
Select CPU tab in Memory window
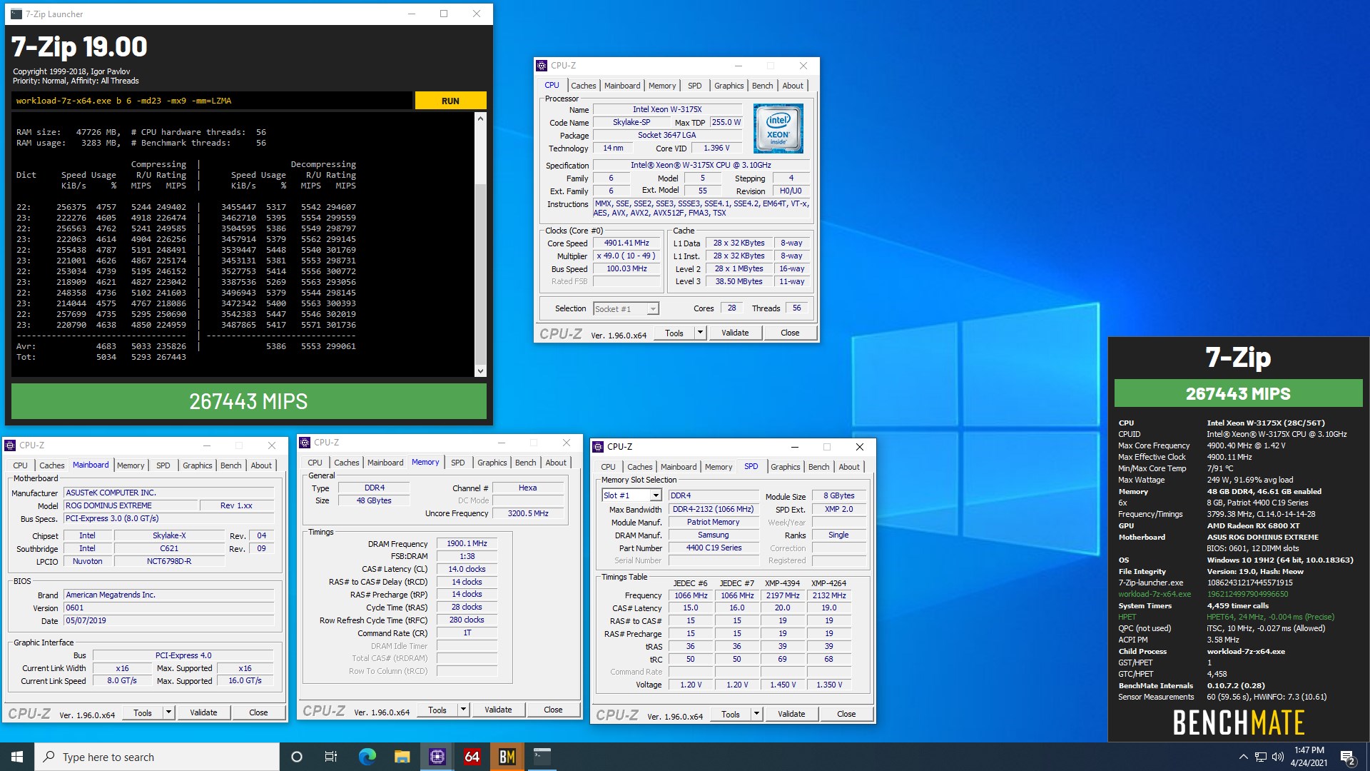pos(315,463)
